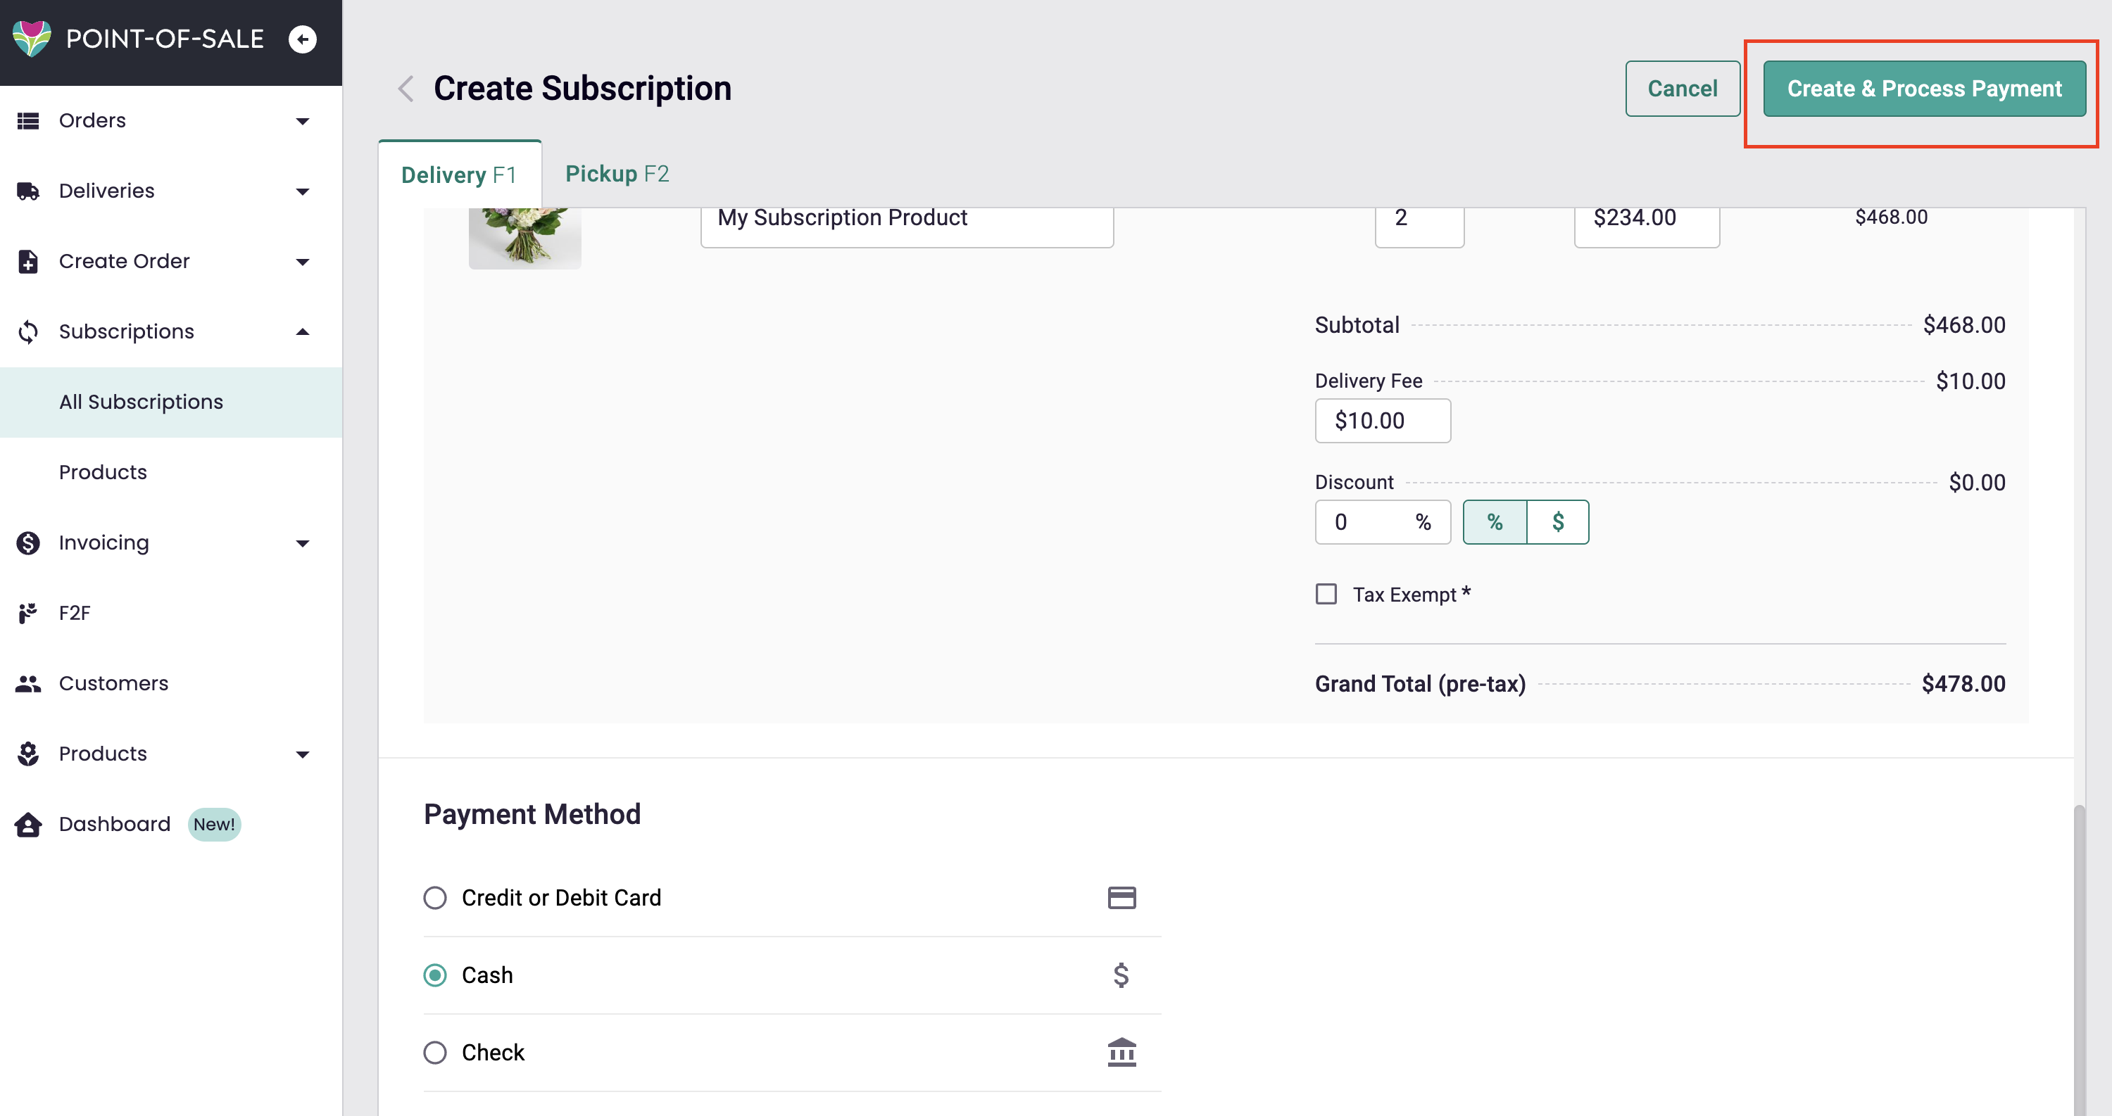Screen dimensions: 2112x1116
Task: Click the bank icon beside Check
Action: 1121,1052
